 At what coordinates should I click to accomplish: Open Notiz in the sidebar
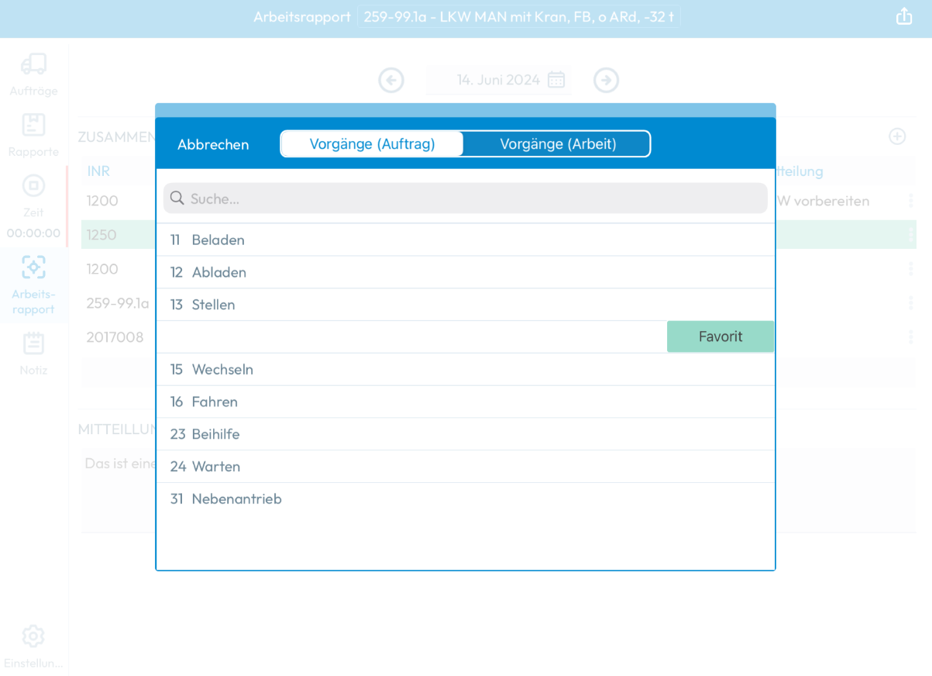(33, 354)
